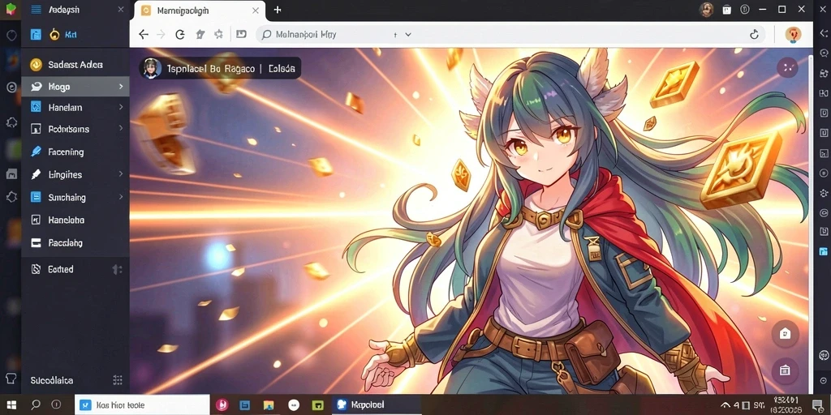
Task: Toggle the grid icon beside Sucodlaica
Action: tap(118, 380)
